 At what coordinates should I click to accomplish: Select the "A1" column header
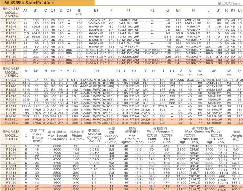click(25, 10)
